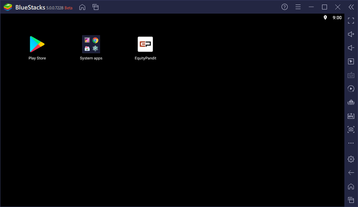Viewport: 358px width, 207px height.
Task: Go back using sidebar arrow
Action: pyautogui.click(x=351, y=173)
